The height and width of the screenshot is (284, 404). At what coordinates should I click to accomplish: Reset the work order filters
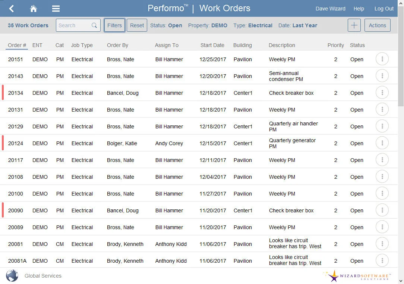(x=137, y=25)
